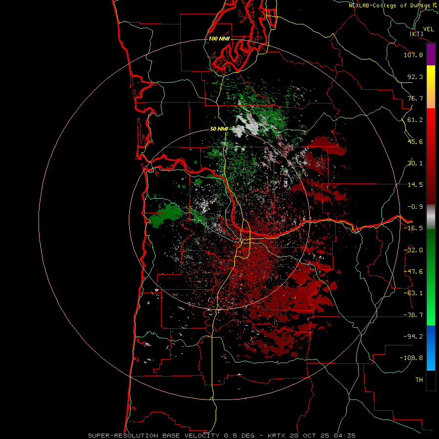Click the 76.7 legend value
The image size is (439, 439).
tap(415, 98)
